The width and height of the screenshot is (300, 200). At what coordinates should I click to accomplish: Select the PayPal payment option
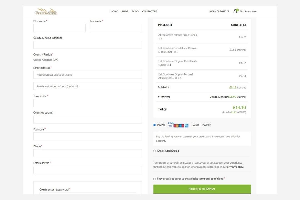click(x=154, y=125)
